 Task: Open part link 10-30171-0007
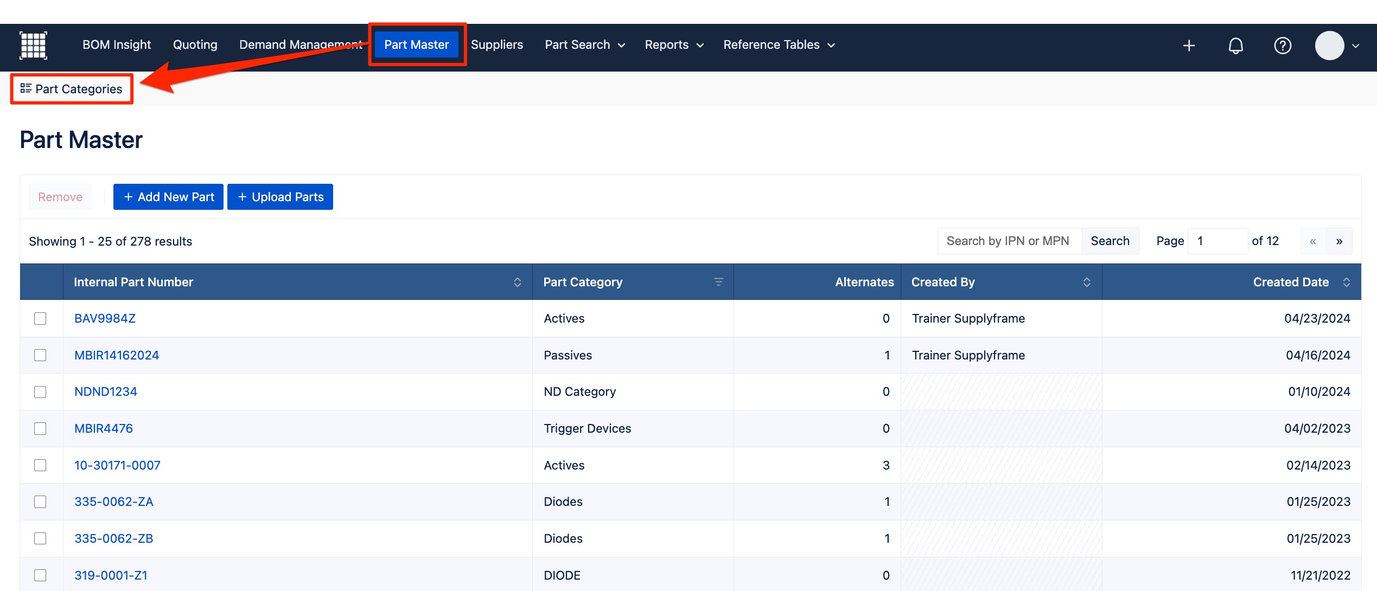coord(118,465)
